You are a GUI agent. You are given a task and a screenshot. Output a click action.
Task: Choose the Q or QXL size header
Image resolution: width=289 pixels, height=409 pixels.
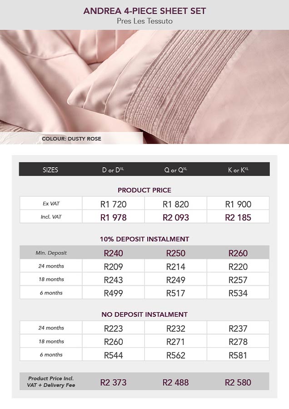[175, 170]
